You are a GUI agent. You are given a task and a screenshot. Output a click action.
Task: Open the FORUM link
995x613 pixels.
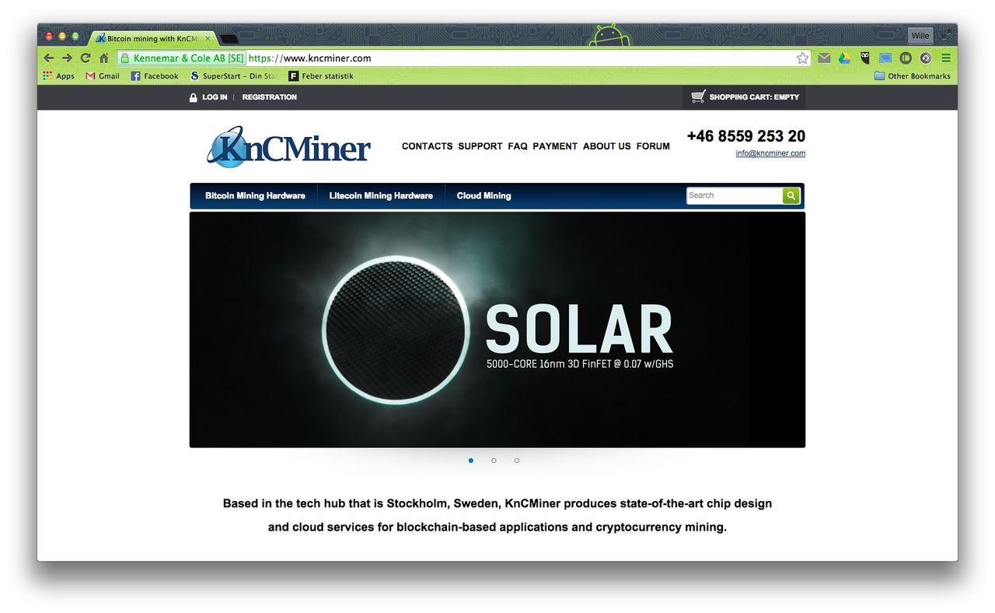[653, 146]
